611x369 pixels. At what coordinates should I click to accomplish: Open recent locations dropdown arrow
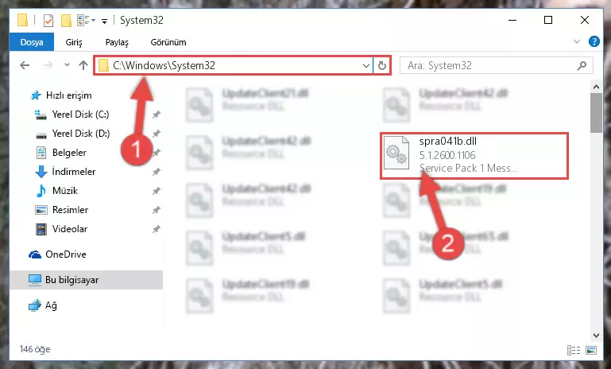pos(67,65)
